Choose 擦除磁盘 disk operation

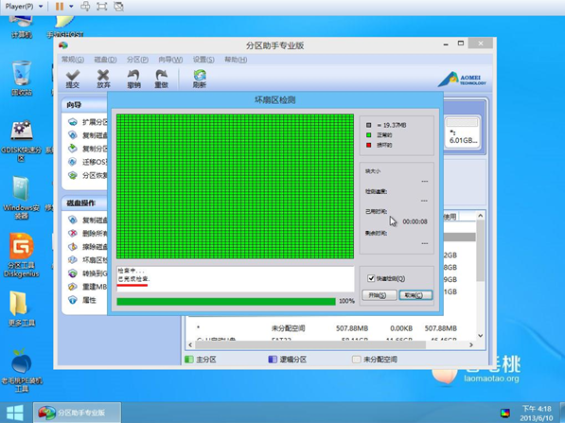[88, 247]
